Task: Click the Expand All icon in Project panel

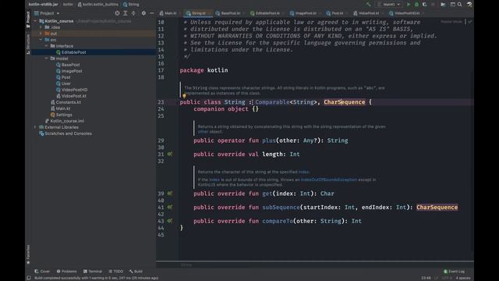Action: [126, 13]
